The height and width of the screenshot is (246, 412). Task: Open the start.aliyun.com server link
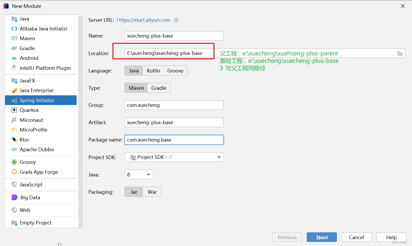(143, 20)
